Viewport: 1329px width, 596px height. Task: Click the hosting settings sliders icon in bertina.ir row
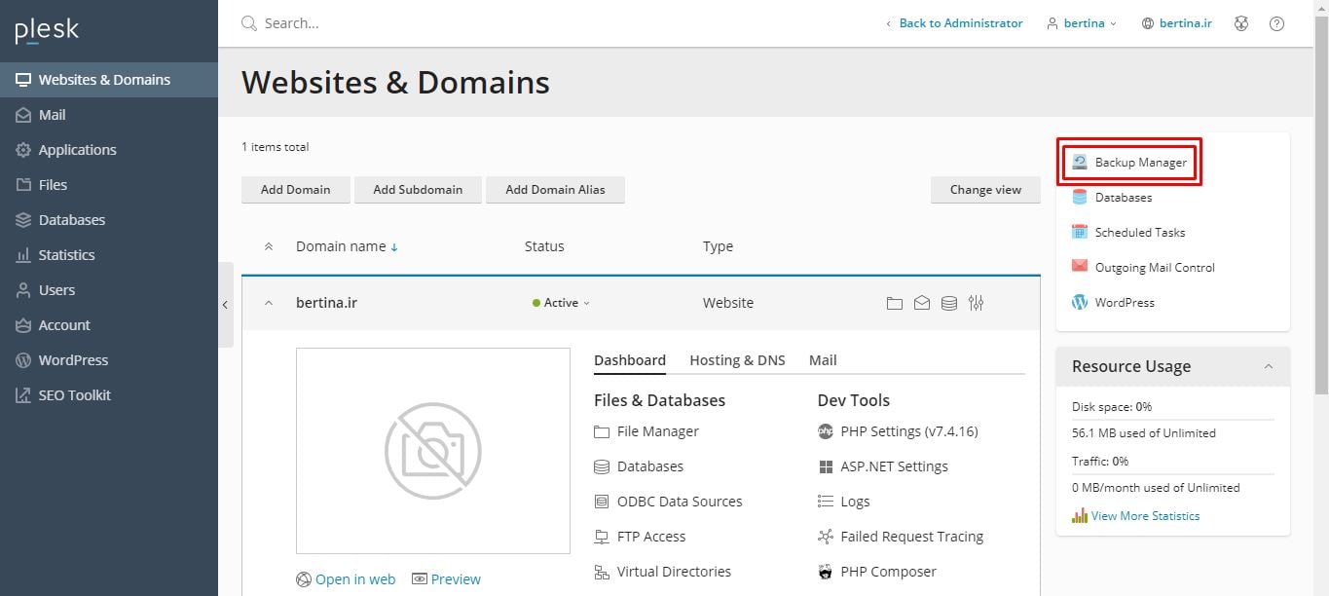coord(977,303)
